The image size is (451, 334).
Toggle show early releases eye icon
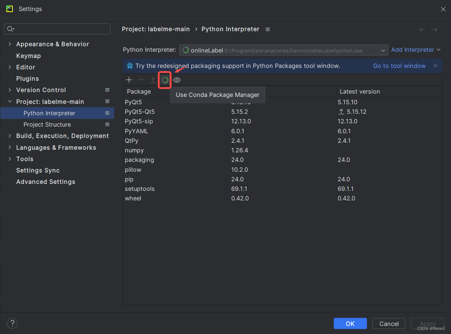point(177,80)
